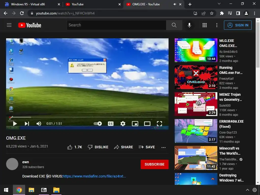The height and width of the screenshot is (195, 260).
Task: Open the YouTube apps grid
Action: (x=205, y=25)
